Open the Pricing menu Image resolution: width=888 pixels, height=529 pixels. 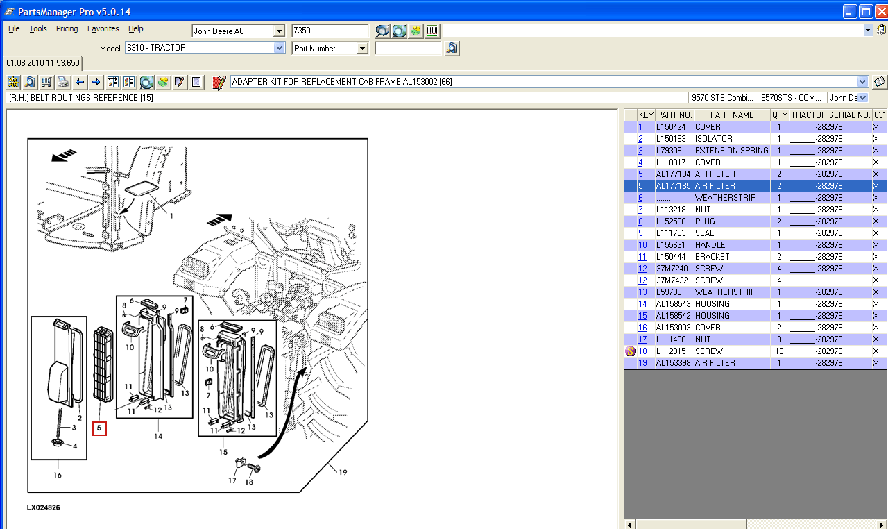[67, 28]
